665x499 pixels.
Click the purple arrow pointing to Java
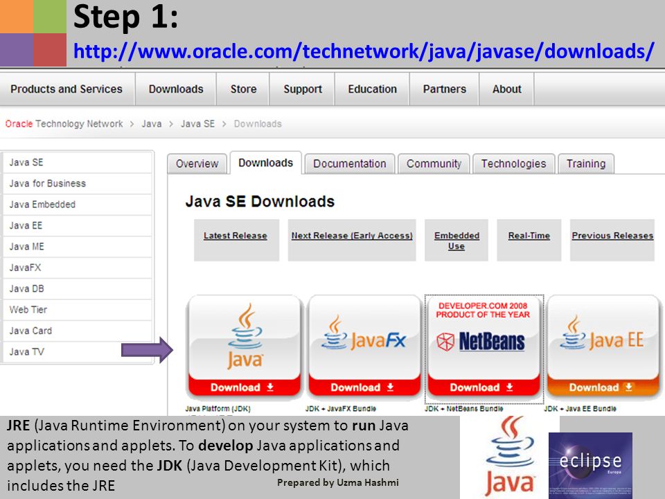click(x=147, y=350)
